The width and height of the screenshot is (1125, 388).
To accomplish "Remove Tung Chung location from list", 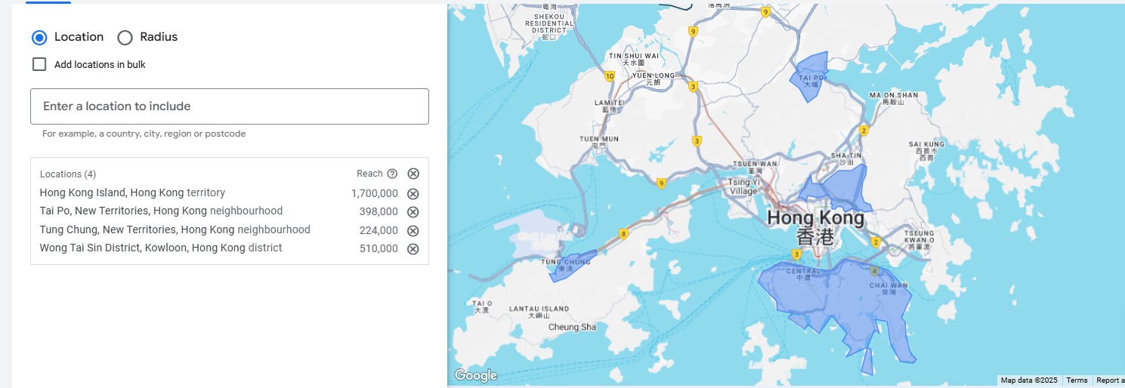I will [x=413, y=230].
